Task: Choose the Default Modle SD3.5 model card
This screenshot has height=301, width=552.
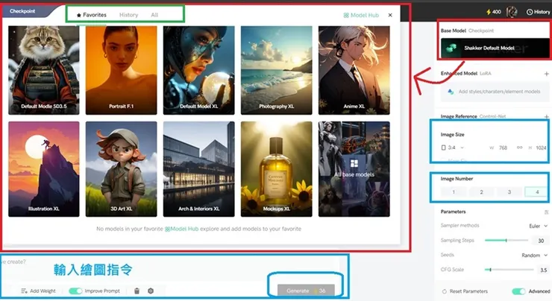Action: tap(44, 70)
